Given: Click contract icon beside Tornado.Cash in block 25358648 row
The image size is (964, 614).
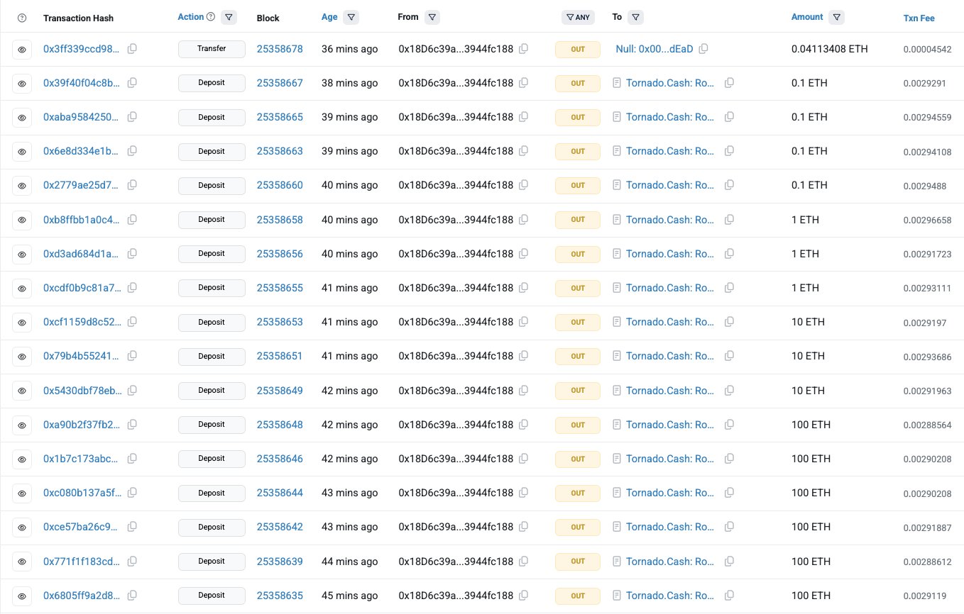Looking at the screenshot, I should [617, 425].
